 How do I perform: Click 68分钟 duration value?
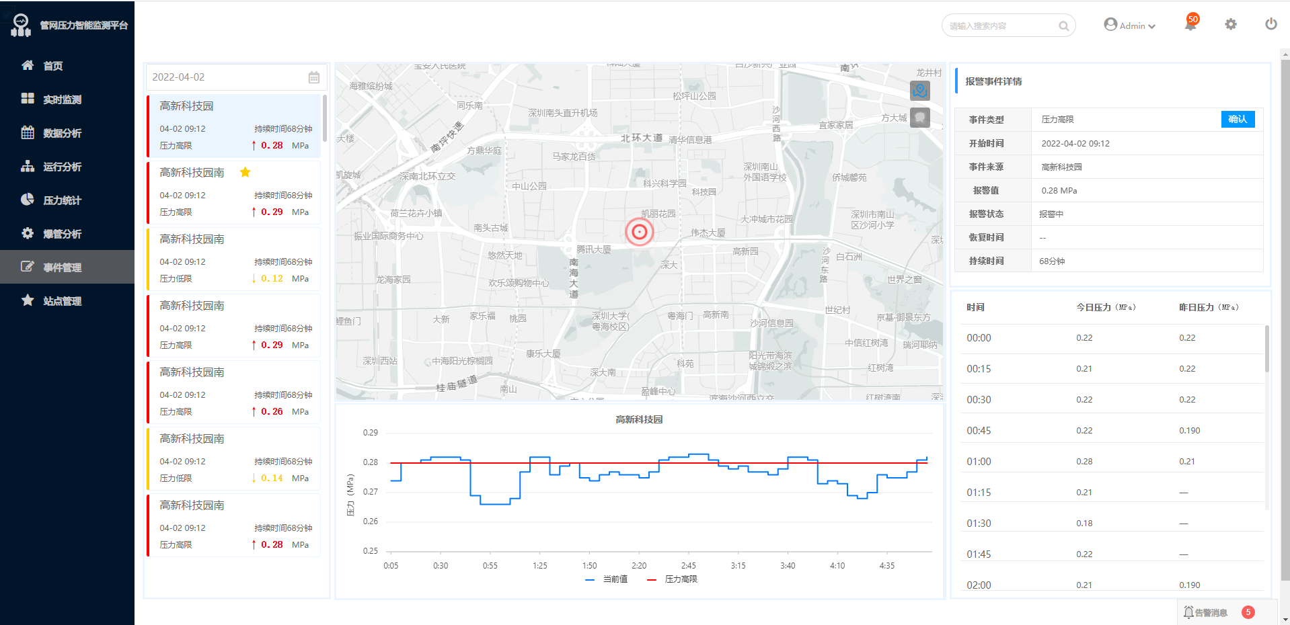pos(1052,261)
